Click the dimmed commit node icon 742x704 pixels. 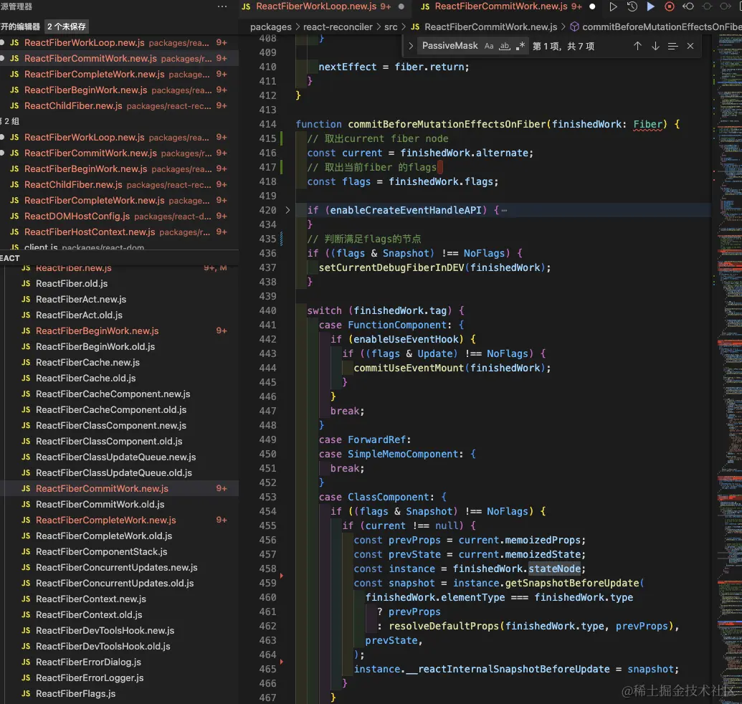(x=707, y=6)
